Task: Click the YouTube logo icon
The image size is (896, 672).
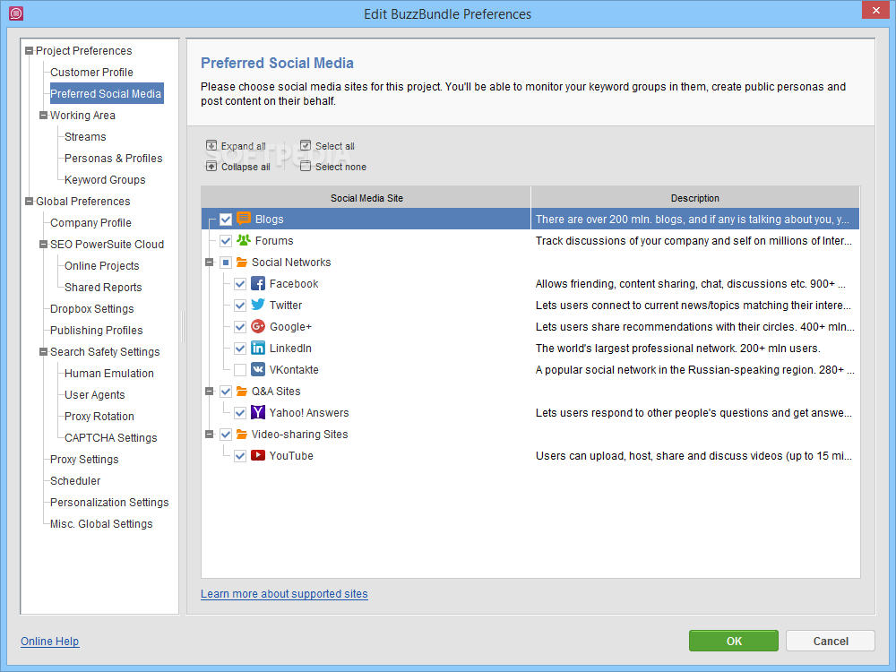Action: [258, 455]
